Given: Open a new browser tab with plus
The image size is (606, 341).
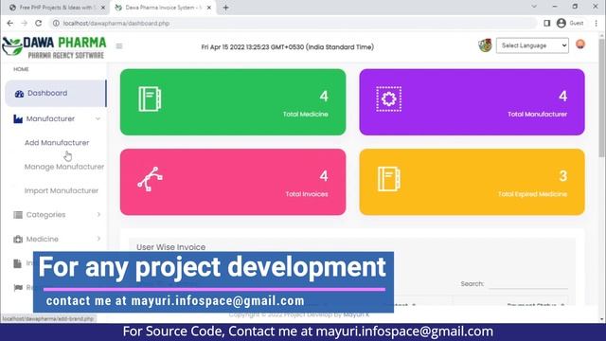Looking at the screenshot, I should click(225, 8).
